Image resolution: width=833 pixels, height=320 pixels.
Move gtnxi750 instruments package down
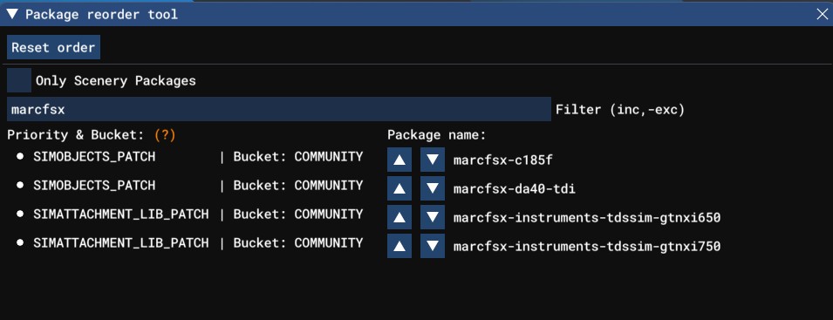coord(433,246)
